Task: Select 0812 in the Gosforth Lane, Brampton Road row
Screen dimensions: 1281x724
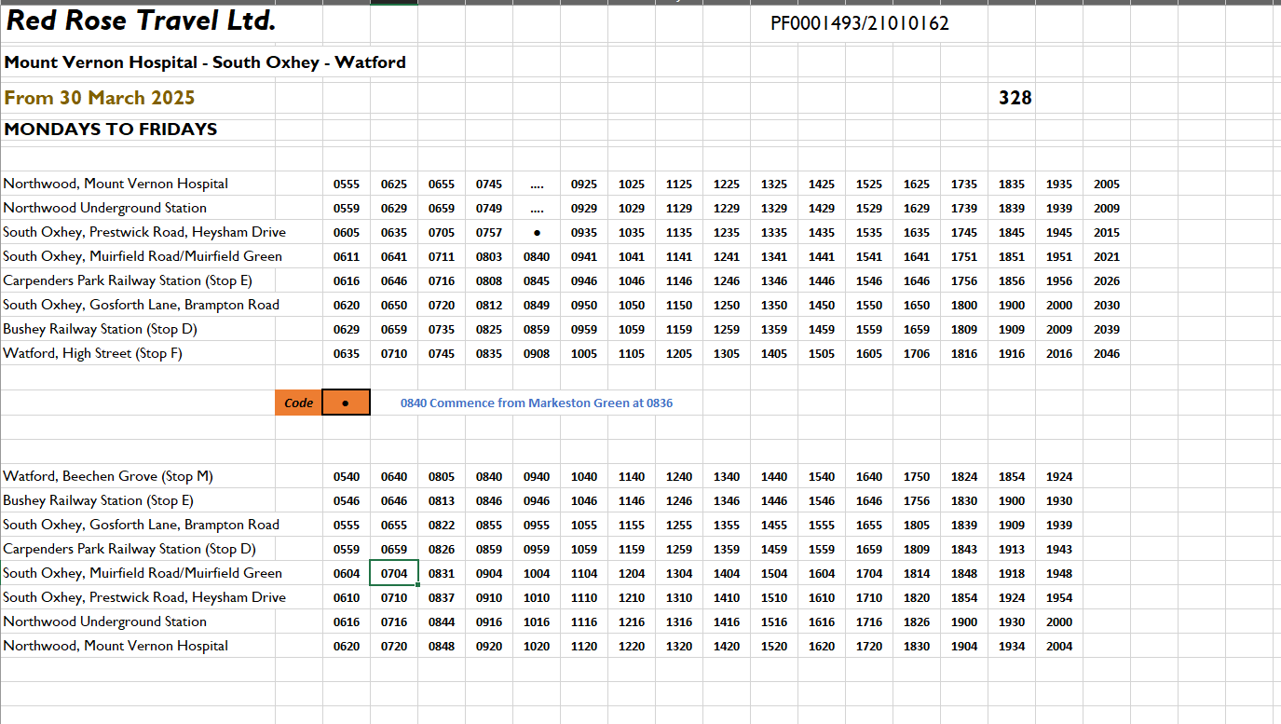Action: click(x=489, y=306)
